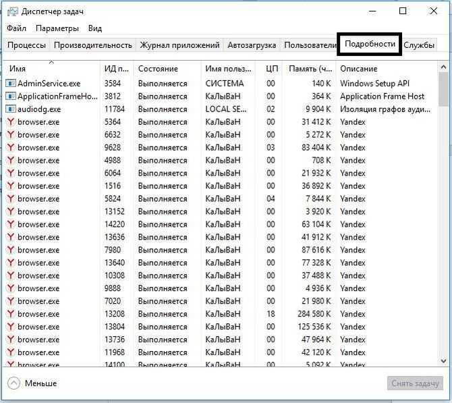This screenshot has width=452, height=403.
Task: Click Yandex icon of browser.exe PID 4988
Action: [11, 160]
